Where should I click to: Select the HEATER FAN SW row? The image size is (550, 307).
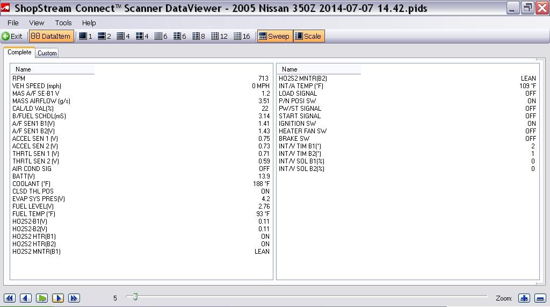(408, 131)
